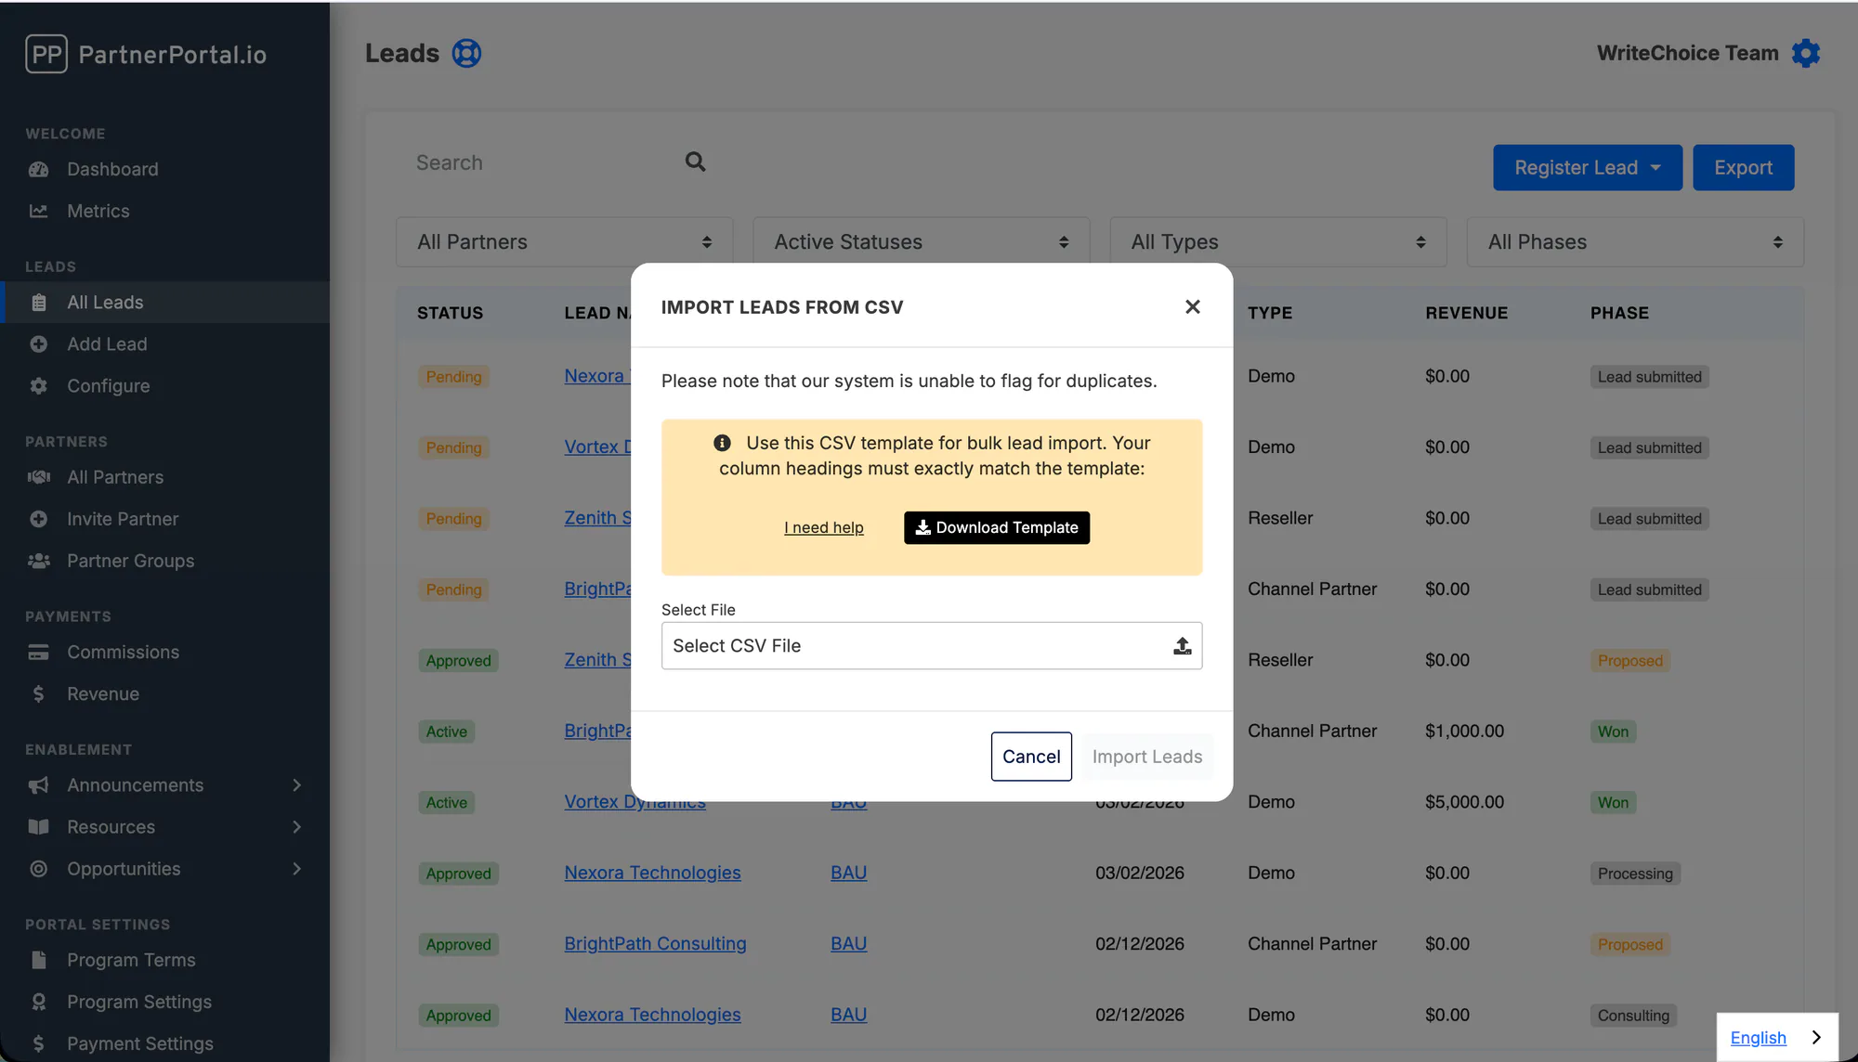Cancel the CSV import dialog
Image resolution: width=1858 pixels, height=1062 pixels.
[1031, 757]
